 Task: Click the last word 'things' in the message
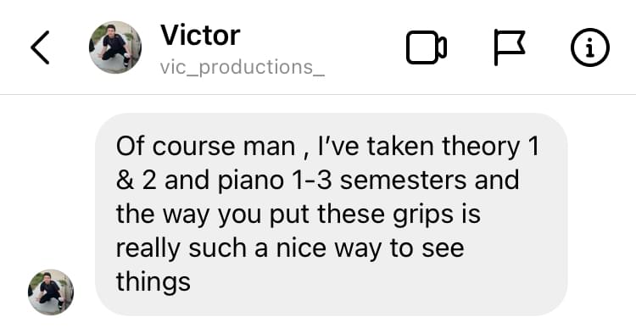pos(153,281)
